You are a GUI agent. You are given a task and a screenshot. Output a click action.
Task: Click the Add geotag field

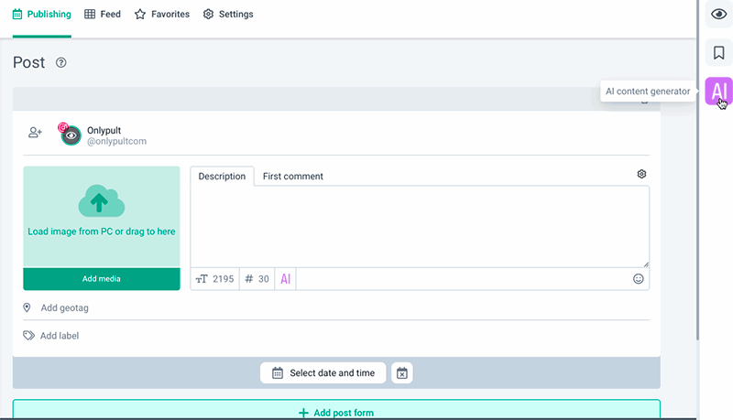[64, 308]
